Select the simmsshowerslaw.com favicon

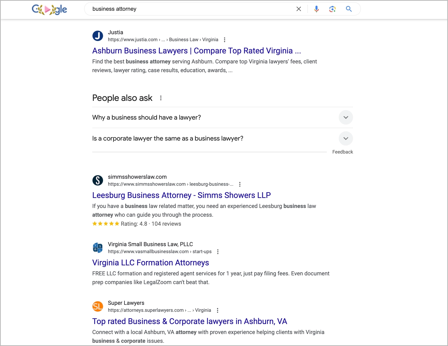98,180
